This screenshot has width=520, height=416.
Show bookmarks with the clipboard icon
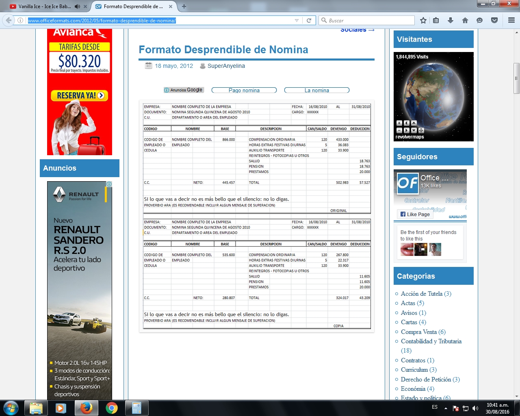click(436, 20)
